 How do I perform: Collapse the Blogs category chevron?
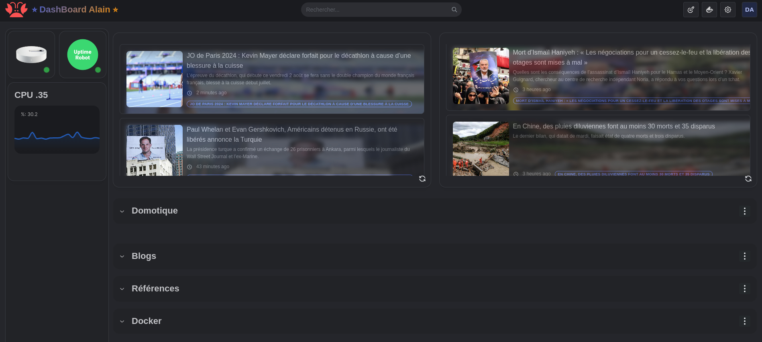(x=122, y=256)
